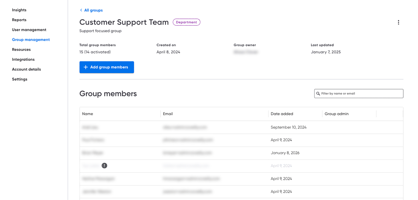Open Reports in the sidebar

(x=19, y=20)
